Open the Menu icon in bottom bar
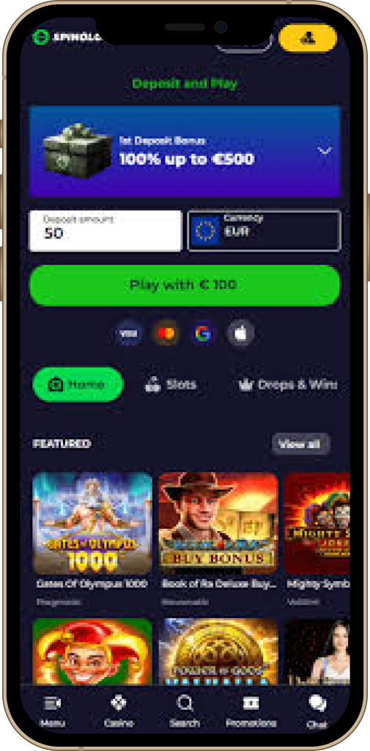Viewport: 370px width, 751px height. pyautogui.click(x=53, y=711)
